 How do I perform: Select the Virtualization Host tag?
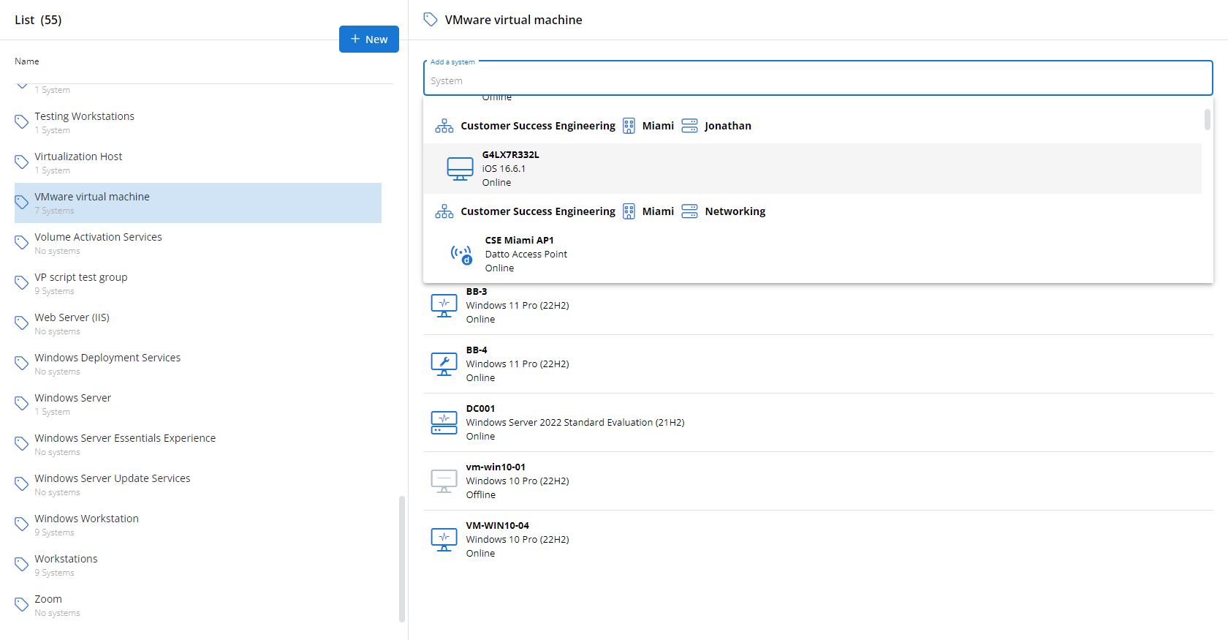pos(78,157)
